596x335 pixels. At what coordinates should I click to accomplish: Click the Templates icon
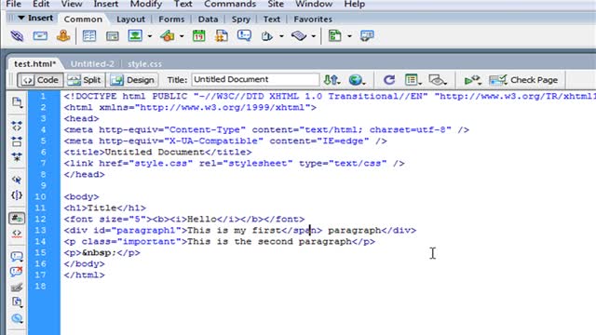(x=334, y=36)
